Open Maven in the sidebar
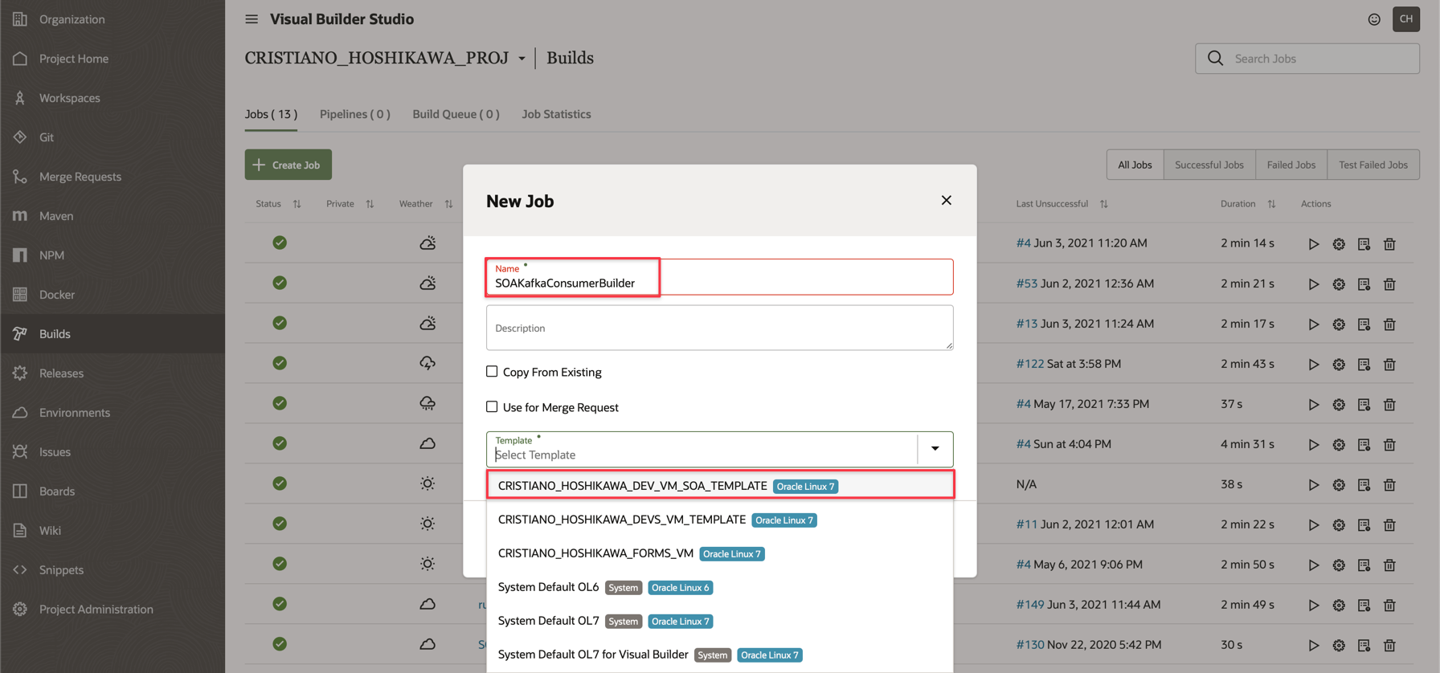 coord(112,216)
